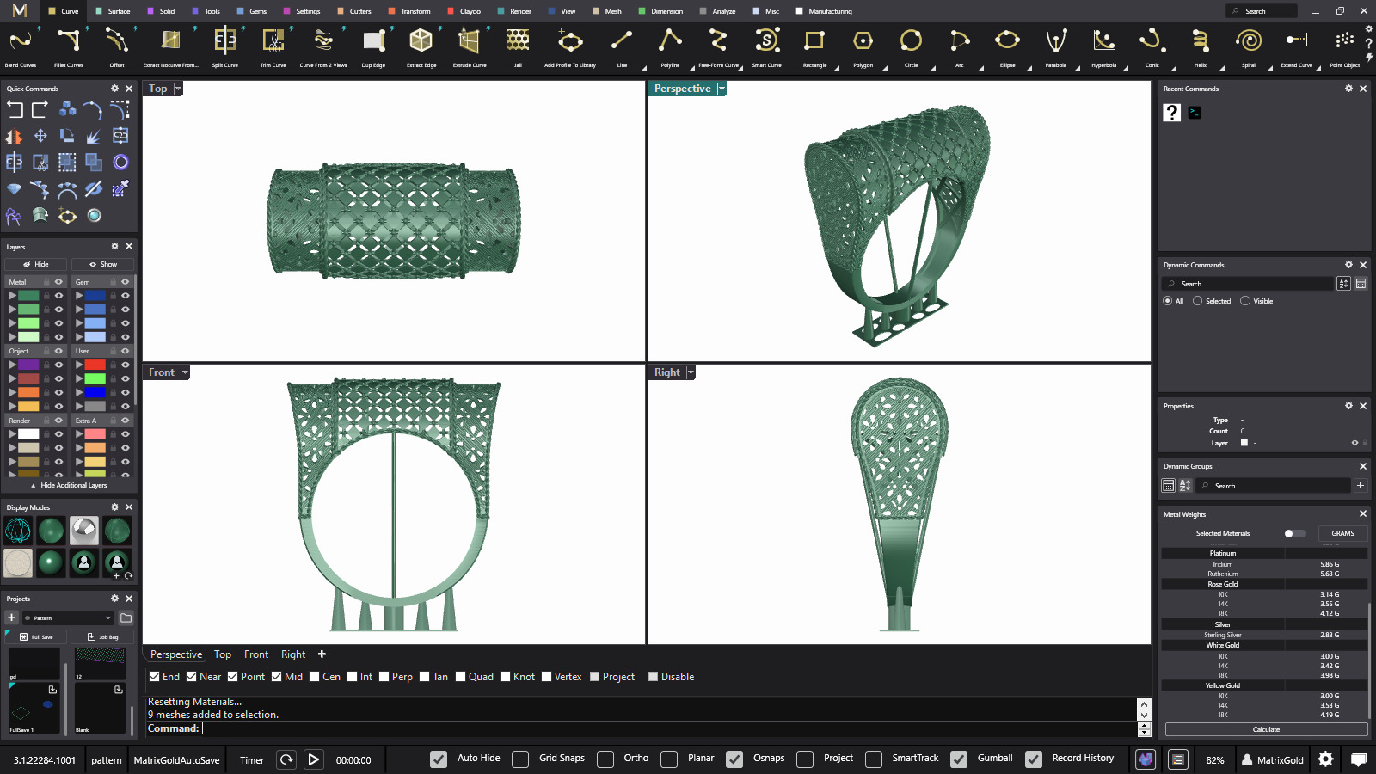The image size is (1376, 774).
Task: Enable the Quad osnap checkbox
Action: click(x=461, y=677)
